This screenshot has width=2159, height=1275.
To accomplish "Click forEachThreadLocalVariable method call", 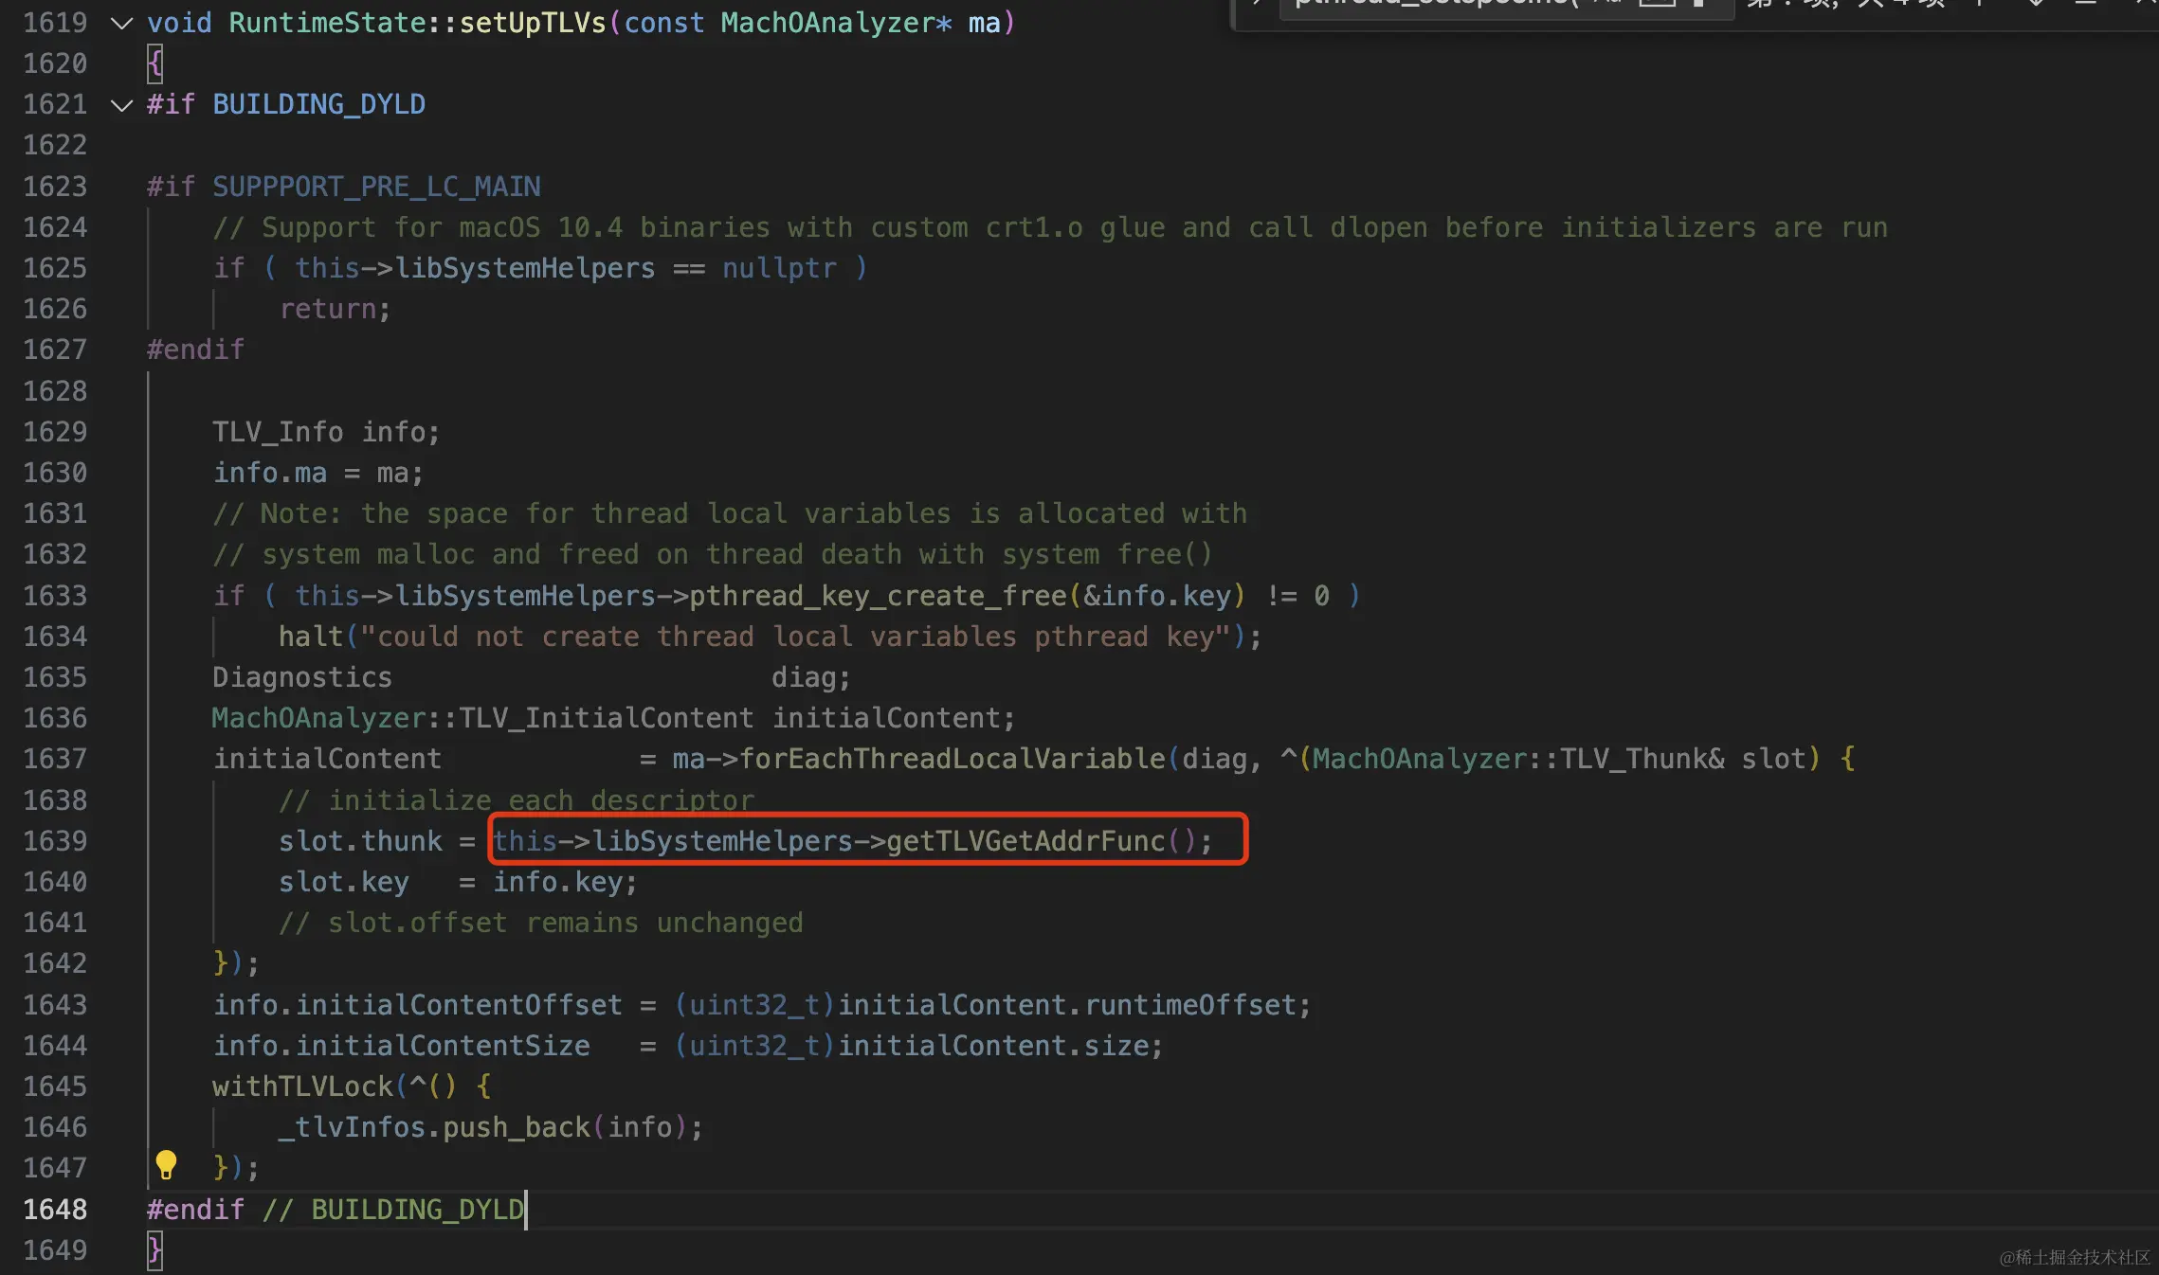I will coord(952,759).
